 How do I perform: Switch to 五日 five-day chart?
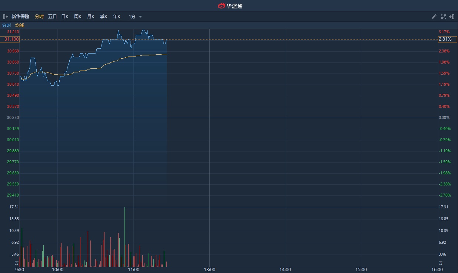(52, 17)
